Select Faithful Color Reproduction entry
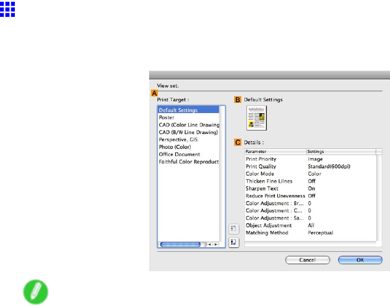 click(x=189, y=162)
